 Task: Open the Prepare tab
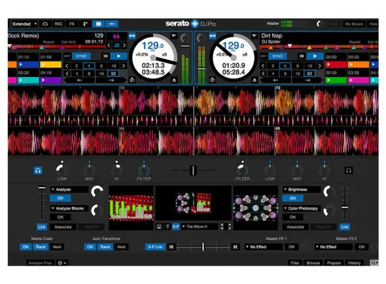click(x=334, y=263)
